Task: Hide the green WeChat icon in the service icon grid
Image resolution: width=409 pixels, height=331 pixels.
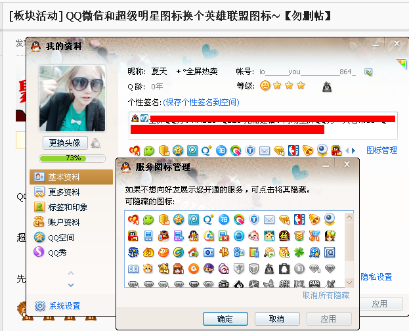Action: (x=148, y=219)
